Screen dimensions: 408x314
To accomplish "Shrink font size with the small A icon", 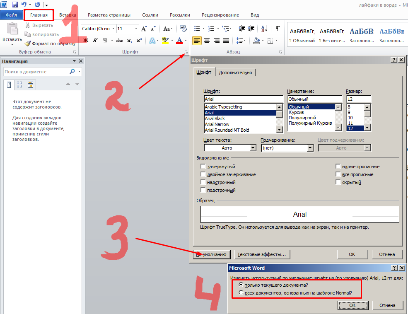I will coord(153,29).
